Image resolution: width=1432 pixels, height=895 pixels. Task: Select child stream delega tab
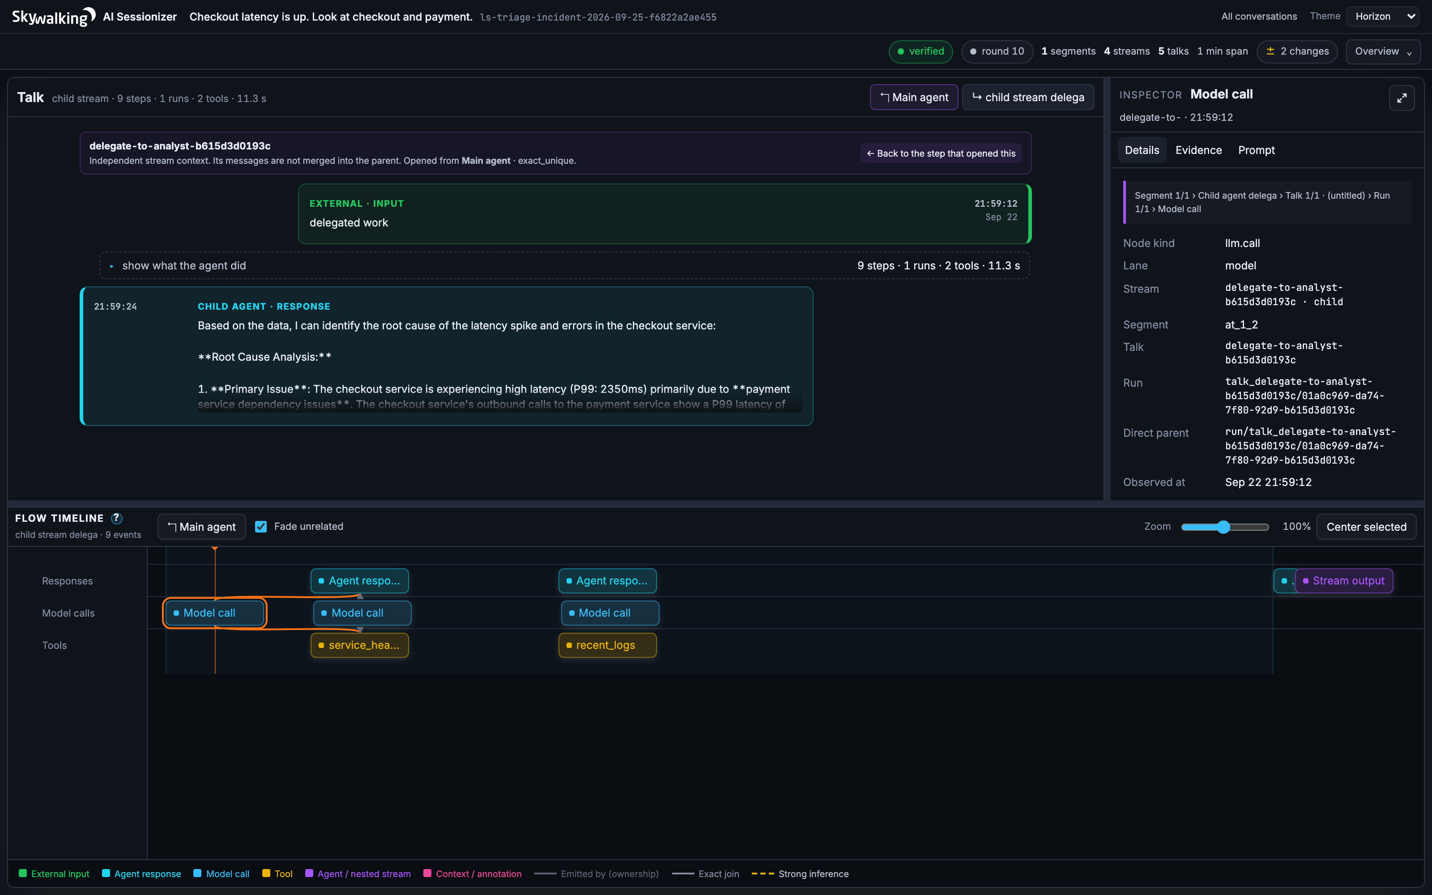point(1028,97)
